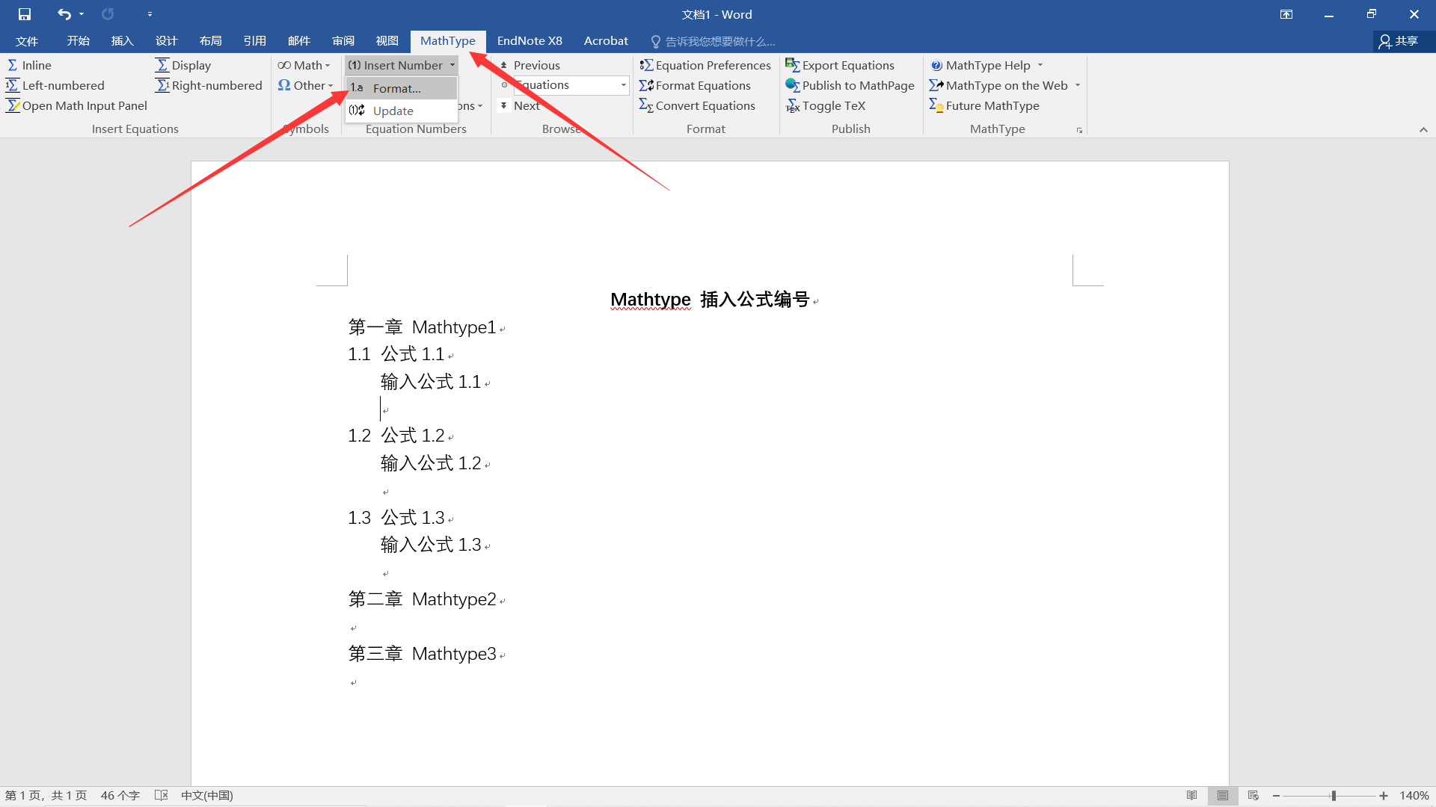Switch to the EndNote X8 ribbon tab
Viewport: 1436px width, 807px height.
point(530,41)
